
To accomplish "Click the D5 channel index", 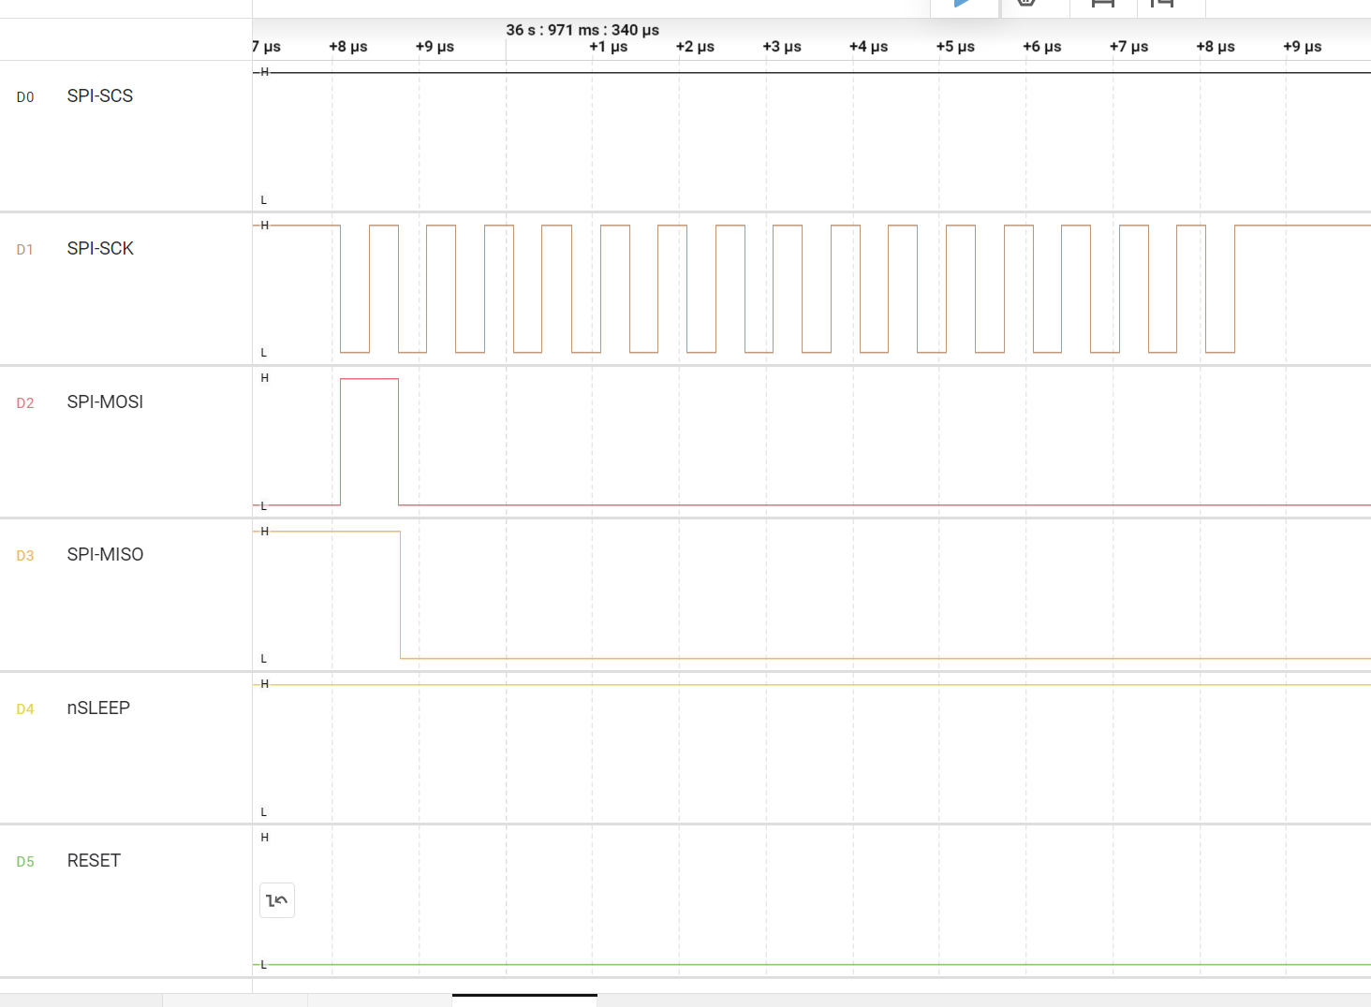I will point(25,862).
